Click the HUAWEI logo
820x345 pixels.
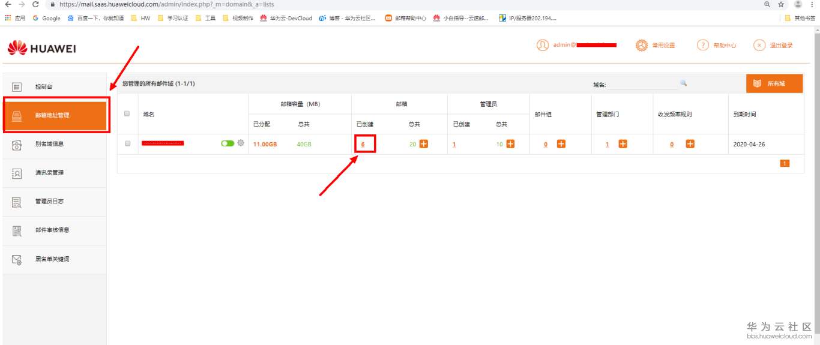[x=41, y=48]
